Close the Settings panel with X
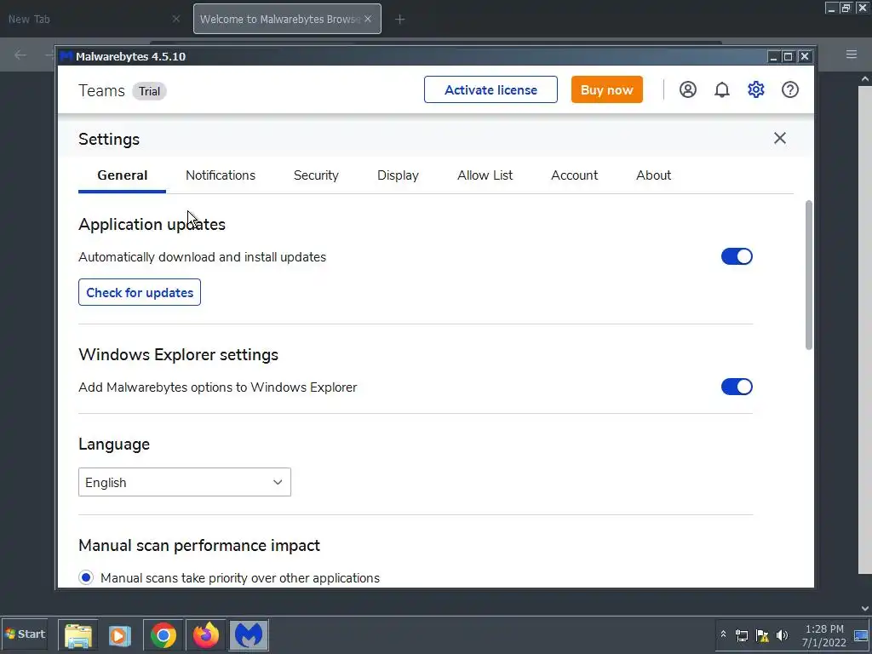872x654 pixels. tap(780, 138)
